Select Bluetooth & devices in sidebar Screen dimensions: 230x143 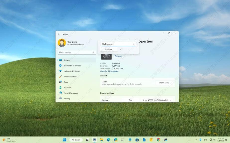click(72, 66)
